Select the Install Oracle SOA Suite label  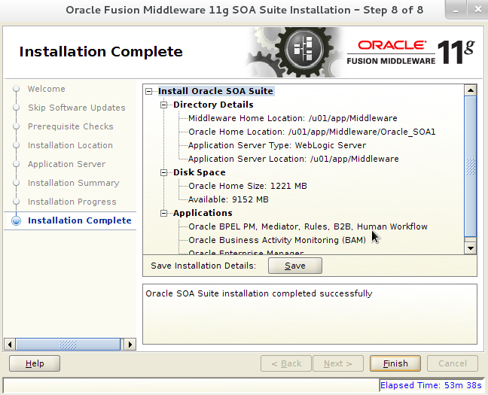pos(215,91)
